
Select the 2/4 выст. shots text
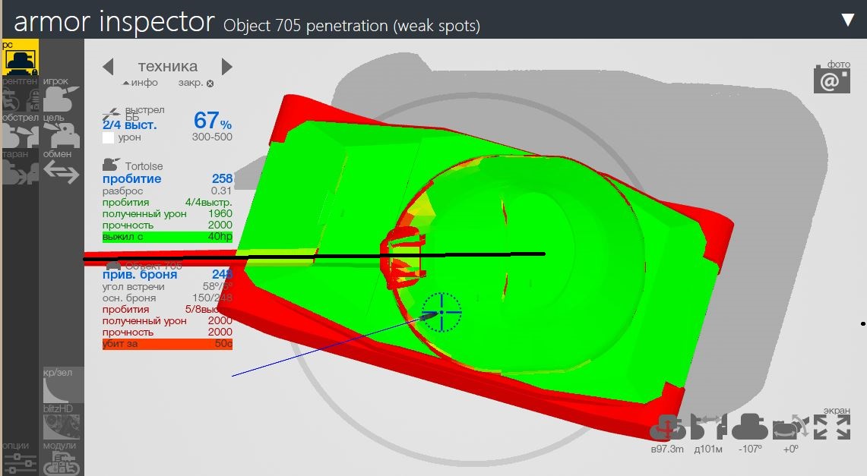tap(130, 125)
